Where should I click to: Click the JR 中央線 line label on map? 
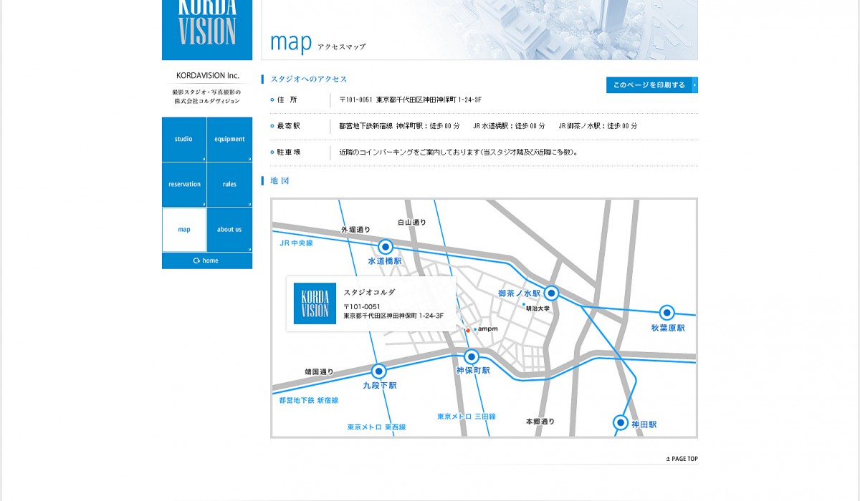[296, 243]
